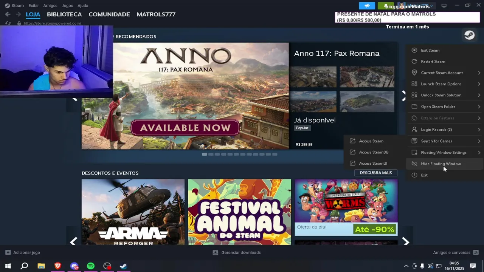The width and height of the screenshot is (484, 272).
Task: Click the R$ 299,99 price label
Action: [304, 144]
